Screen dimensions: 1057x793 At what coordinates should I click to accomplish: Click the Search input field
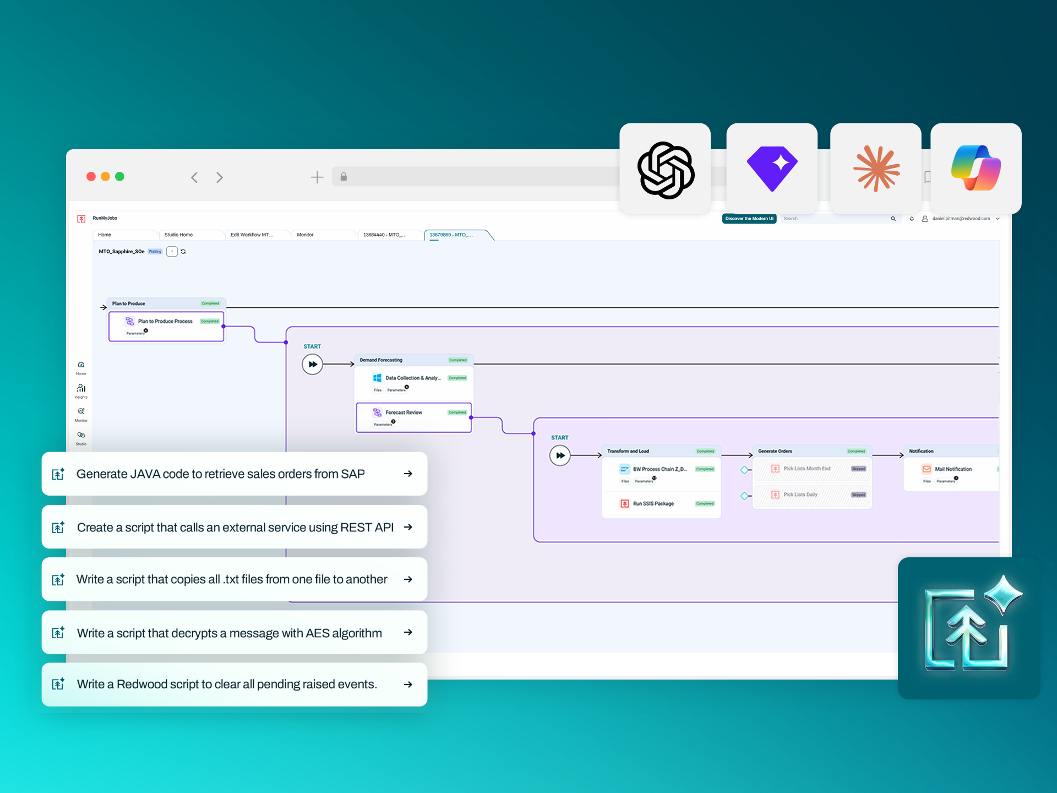[x=839, y=219]
